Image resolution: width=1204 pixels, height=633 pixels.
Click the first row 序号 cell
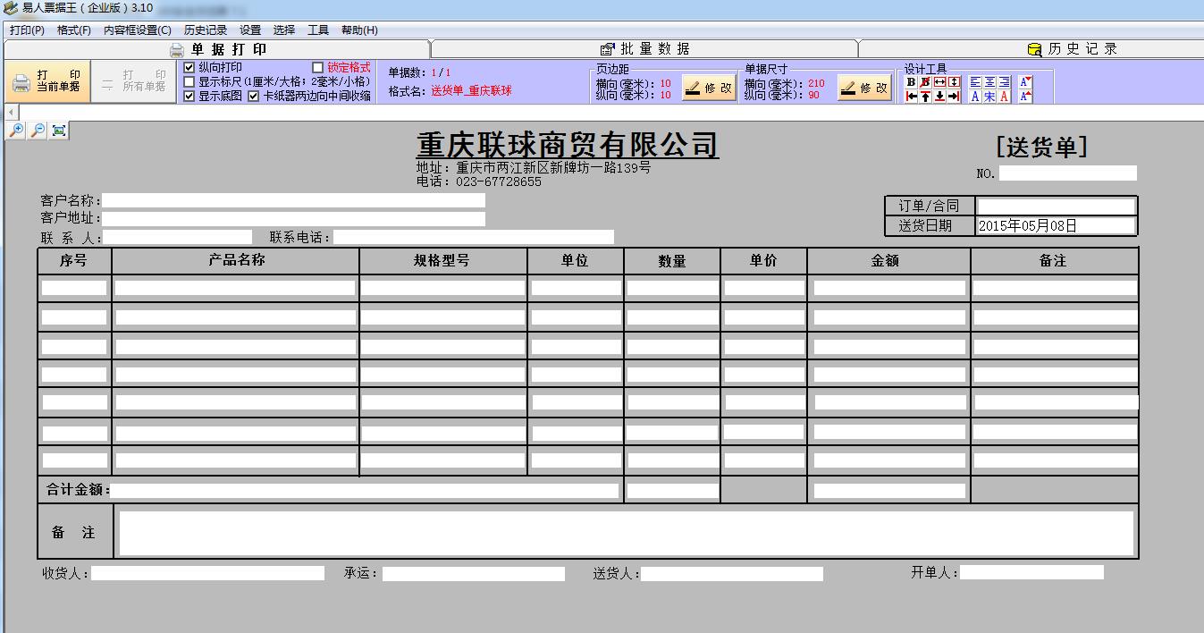pyautogui.click(x=74, y=288)
